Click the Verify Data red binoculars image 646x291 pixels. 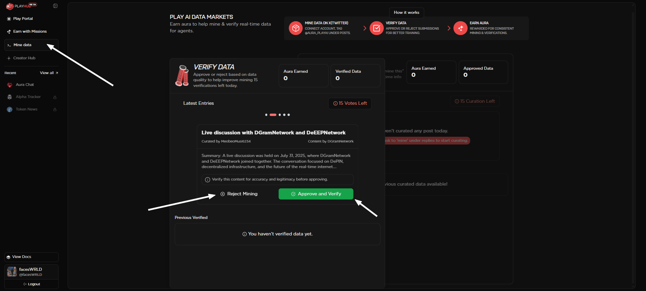182,75
